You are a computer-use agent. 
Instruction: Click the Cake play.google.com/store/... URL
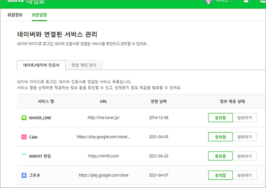103,137
